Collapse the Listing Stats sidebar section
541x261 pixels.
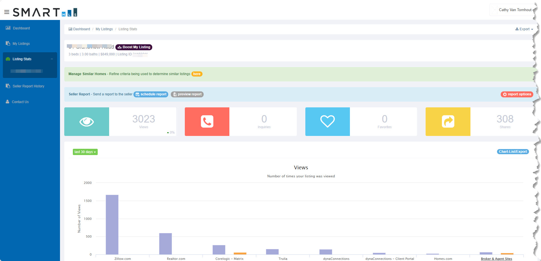click(52, 59)
